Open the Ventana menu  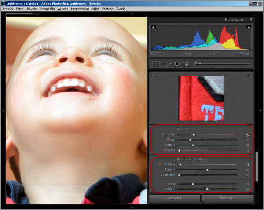tap(108, 9)
